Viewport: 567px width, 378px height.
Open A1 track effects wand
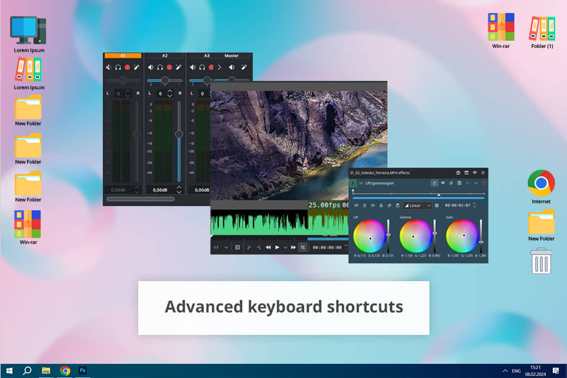click(136, 67)
